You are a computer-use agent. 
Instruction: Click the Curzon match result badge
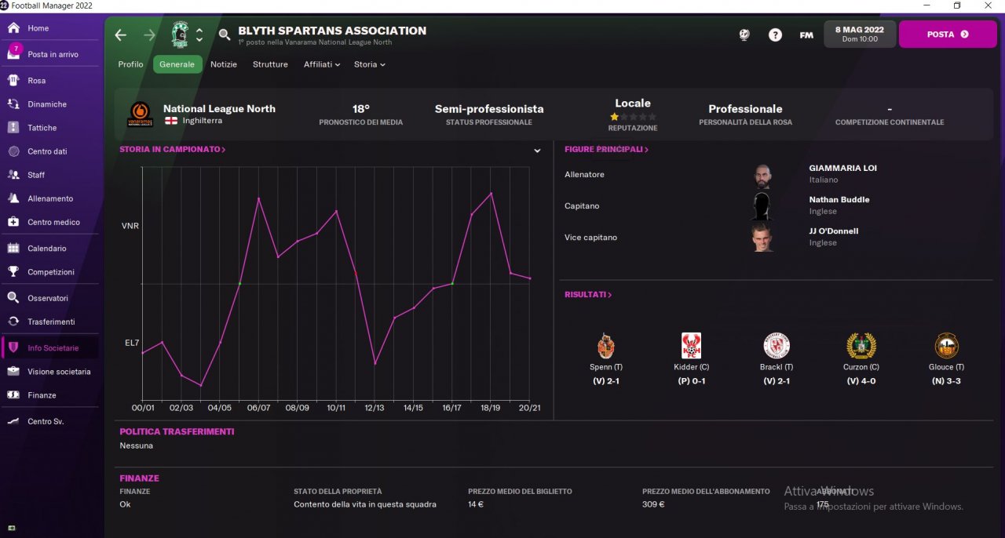[x=861, y=346]
